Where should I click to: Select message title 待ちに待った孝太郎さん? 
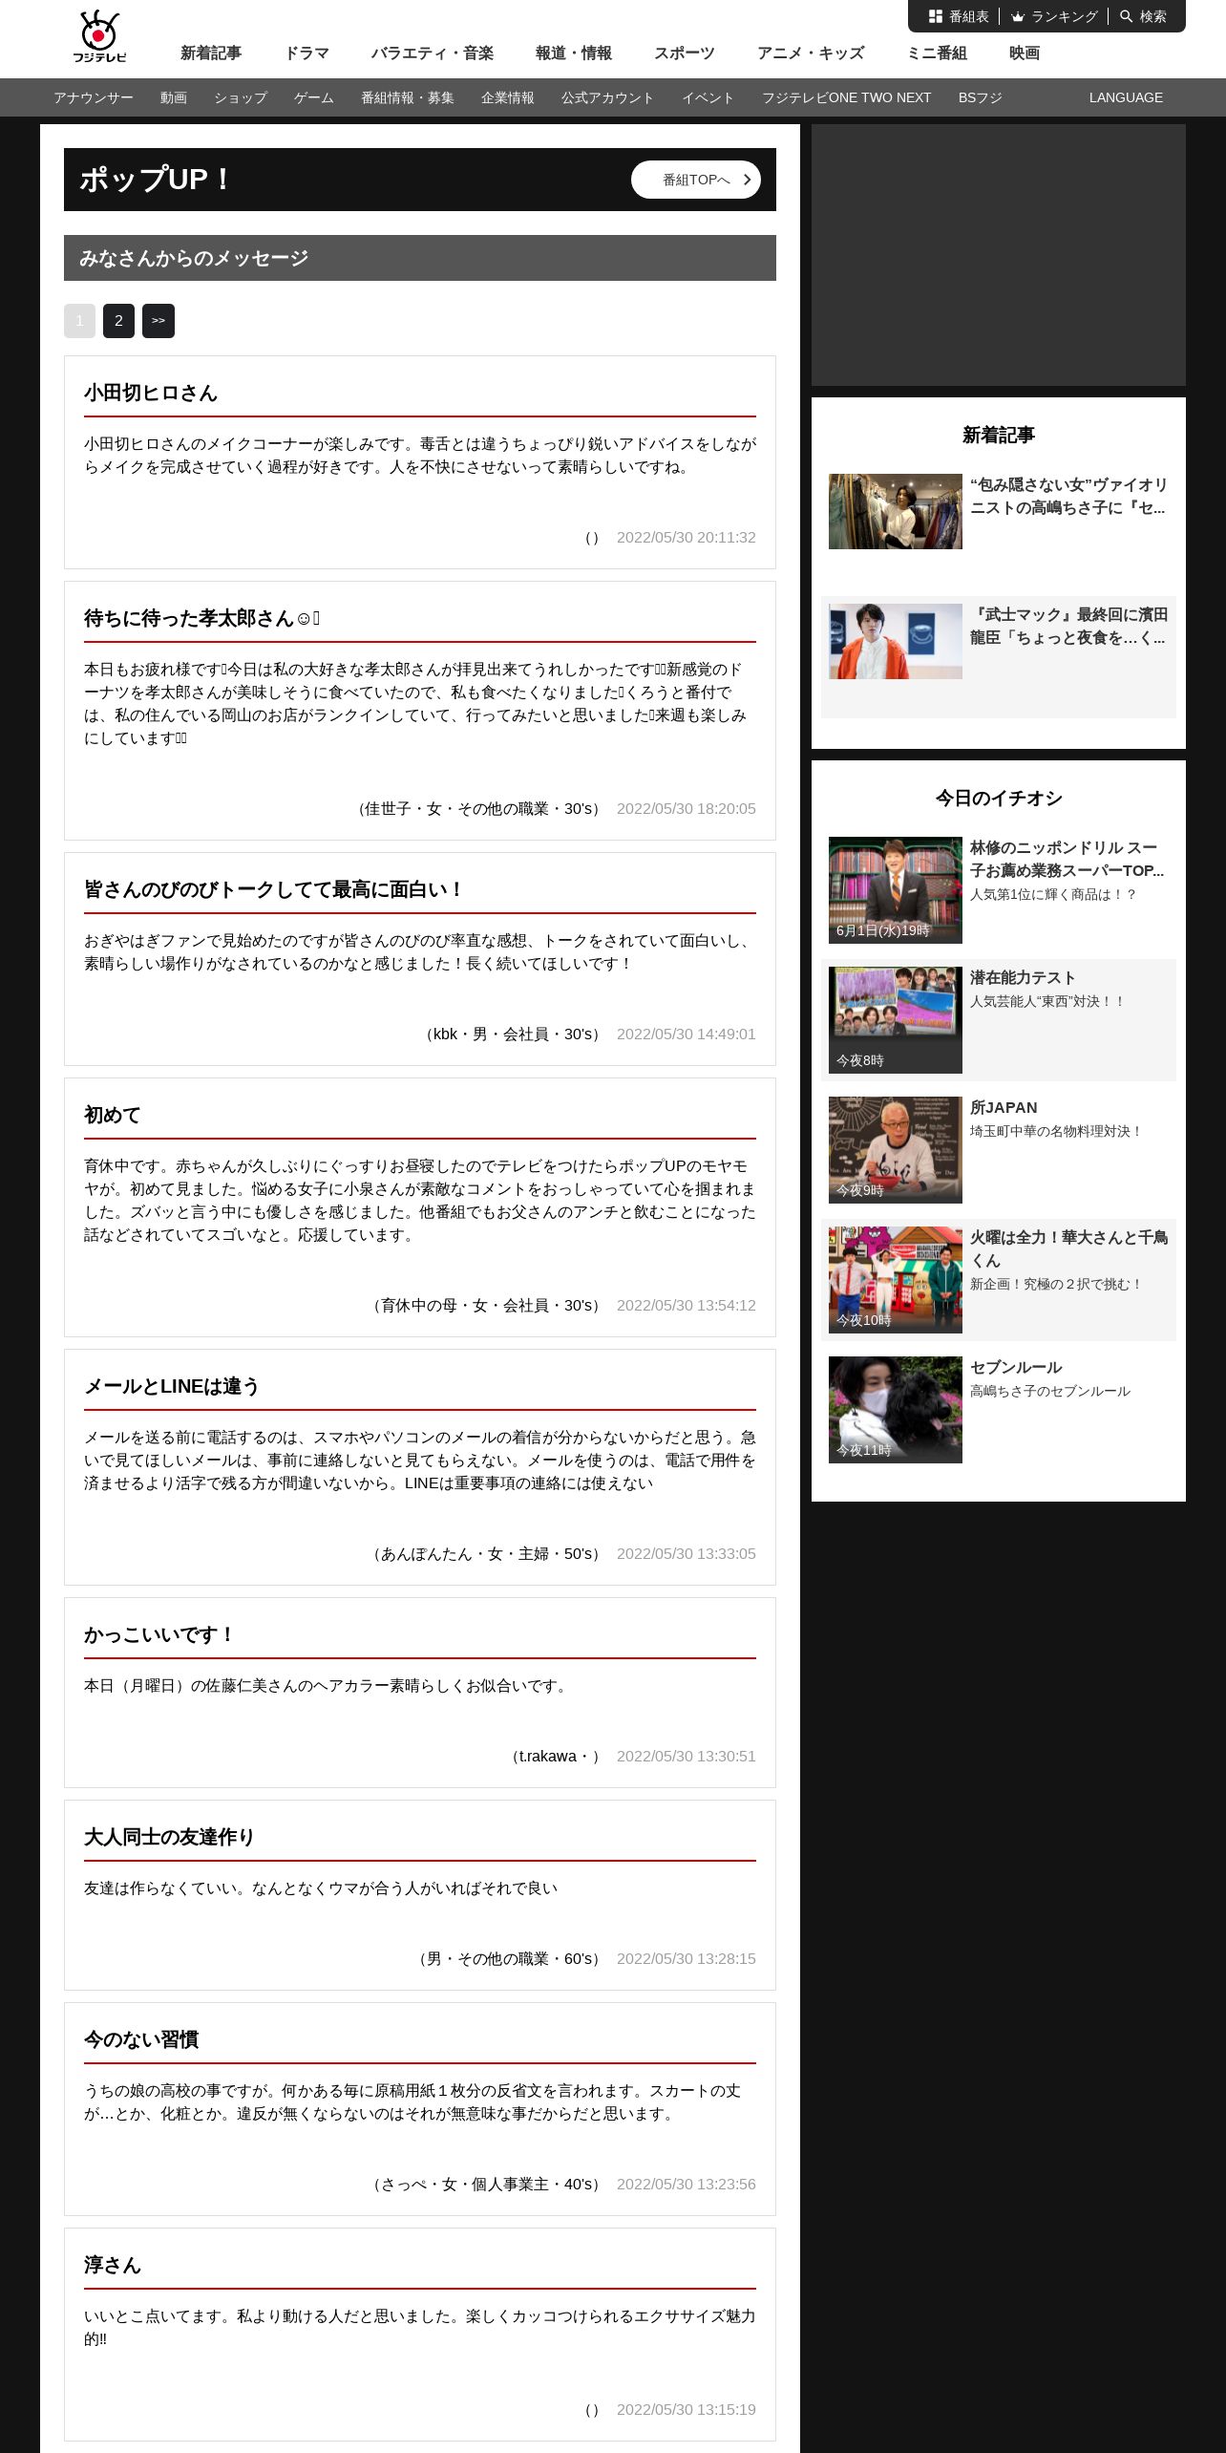(x=201, y=618)
